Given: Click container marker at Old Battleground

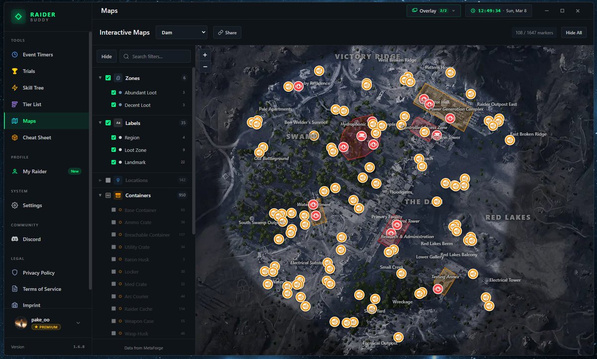Looking at the screenshot, I should [259, 153].
